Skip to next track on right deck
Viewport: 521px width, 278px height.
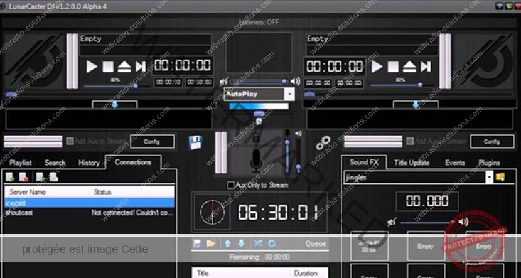pyautogui.click(x=426, y=67)
